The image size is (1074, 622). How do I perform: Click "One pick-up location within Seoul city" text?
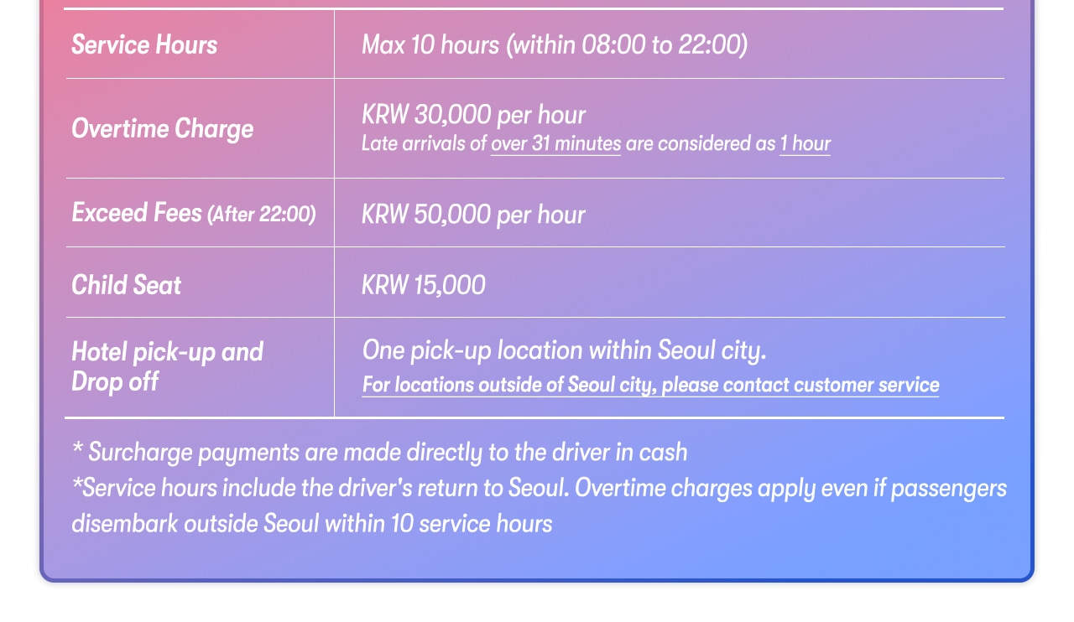pos(564,350)
